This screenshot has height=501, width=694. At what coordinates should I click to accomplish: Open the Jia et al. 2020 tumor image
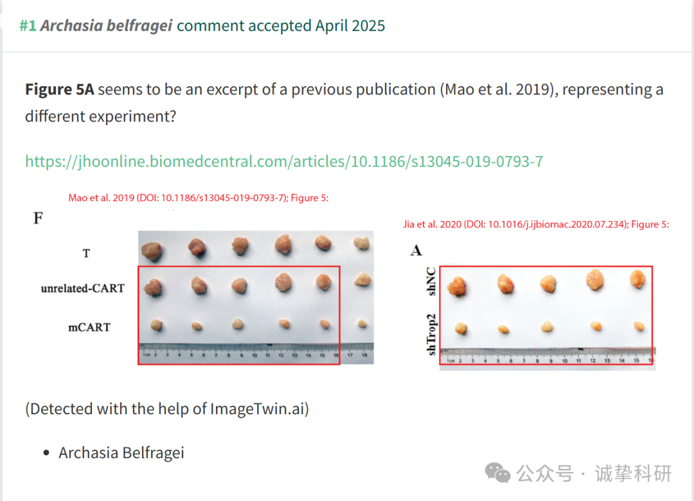point(547,318)
